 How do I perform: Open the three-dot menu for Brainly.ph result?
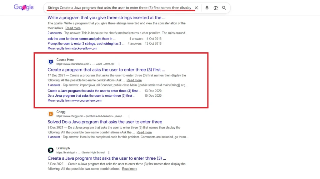coord(109,152)
